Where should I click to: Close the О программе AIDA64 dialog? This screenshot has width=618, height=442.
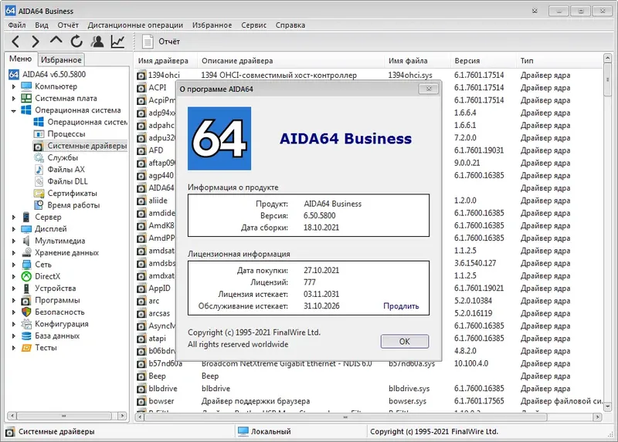[429, 89]
